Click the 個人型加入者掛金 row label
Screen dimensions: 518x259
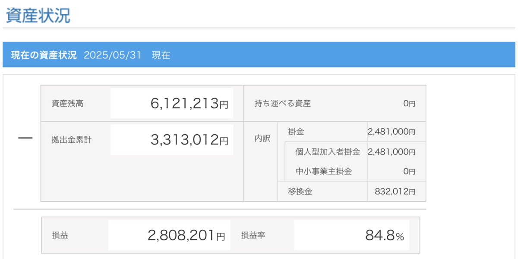[x=328, y=151]
